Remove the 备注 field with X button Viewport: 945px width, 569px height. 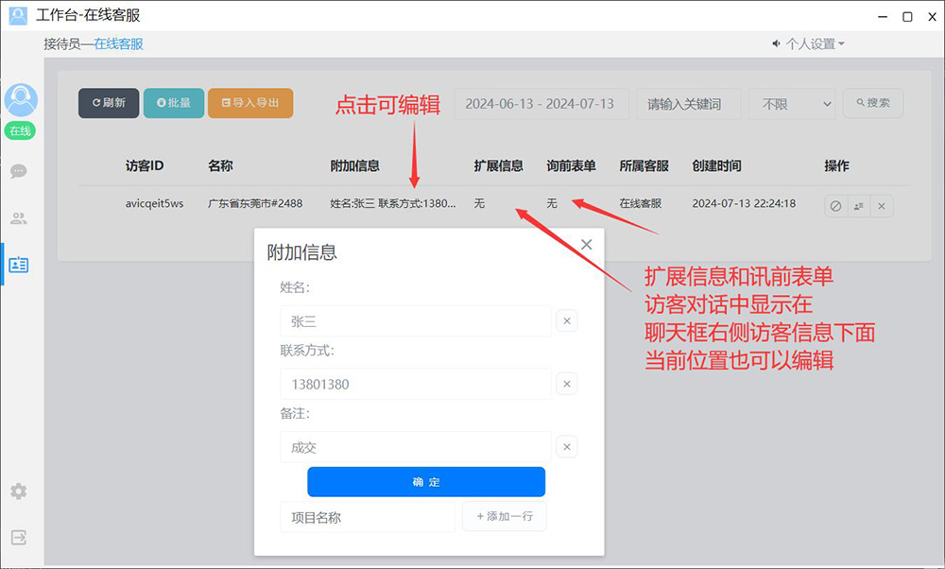pos(567,447)
